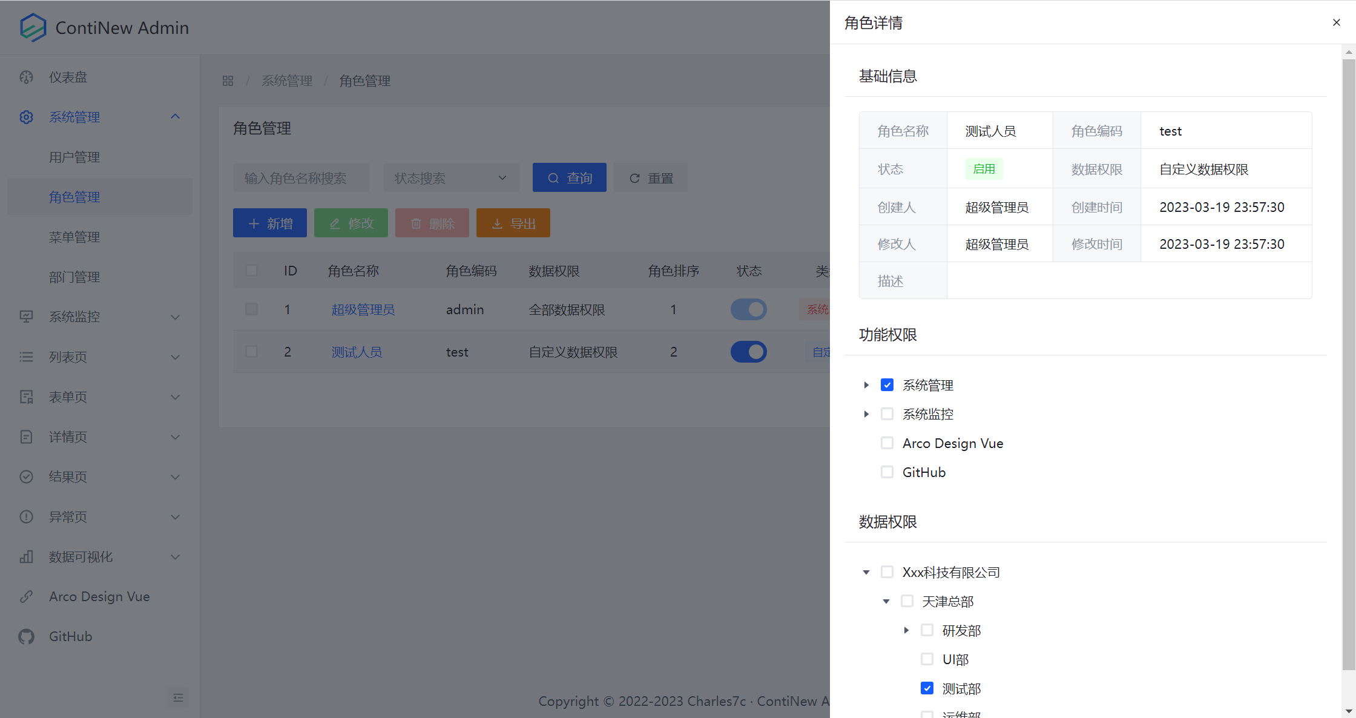Toggle status switch for 超级管理员 row

(748, 309)
